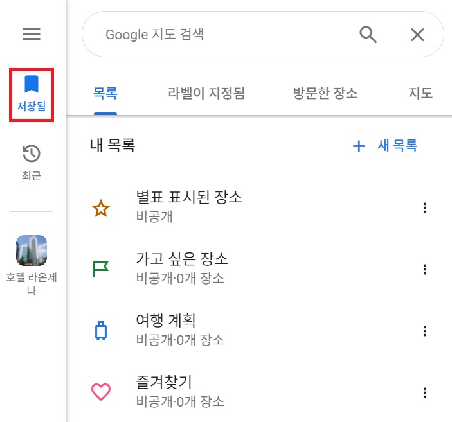452x422 pixels.
Task: Open the hamburger main menu
Action: click(32, 34)
